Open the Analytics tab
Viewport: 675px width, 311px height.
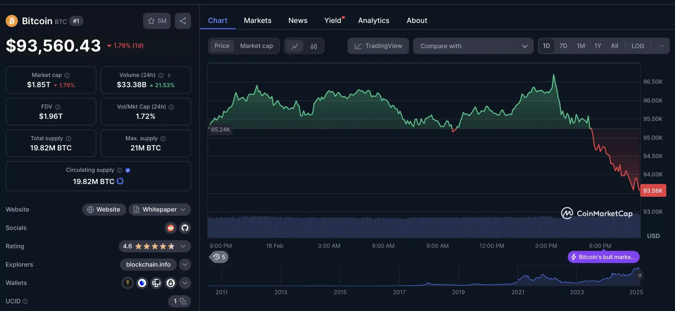(373, 20)
